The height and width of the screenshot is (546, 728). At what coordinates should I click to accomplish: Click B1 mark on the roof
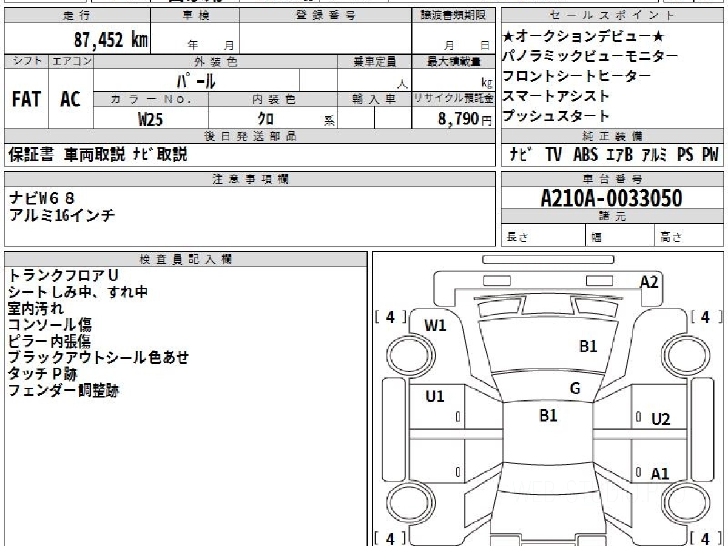click(x=548, y=416)
